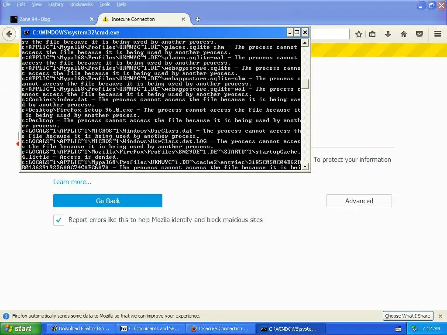This screenshot has width=447, height=335.
Task: Switch to Download Firefox Browser taskbar item
Action: 81,328
